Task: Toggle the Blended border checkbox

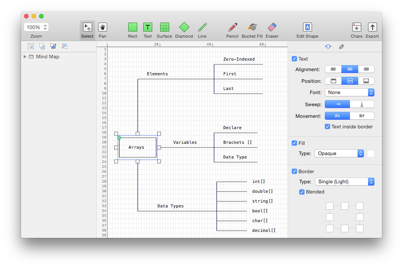Action: (x=302, y=192)
